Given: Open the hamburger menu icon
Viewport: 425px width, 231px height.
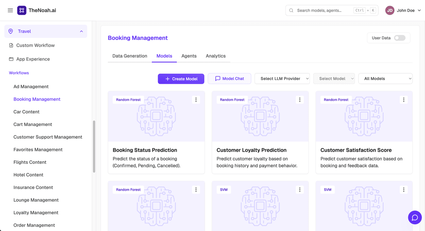Looking at the screenshot, I should point(10,10).
